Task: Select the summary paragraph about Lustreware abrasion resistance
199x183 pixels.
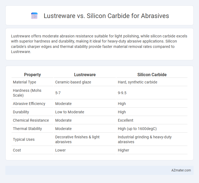Action: click(x=99, y=44)
